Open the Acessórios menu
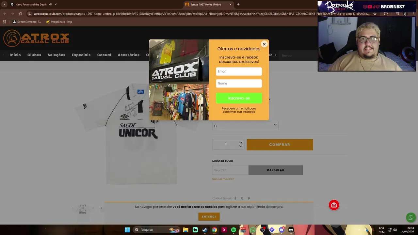Viewport: 418px width, 235px height. (128, 55)
